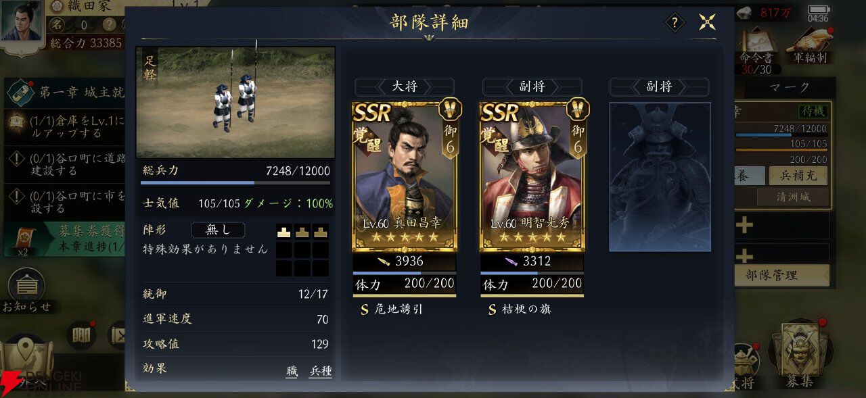Switch to the 兵種 effect tab
Screen dimensions: 866x398
click(321, 370)
